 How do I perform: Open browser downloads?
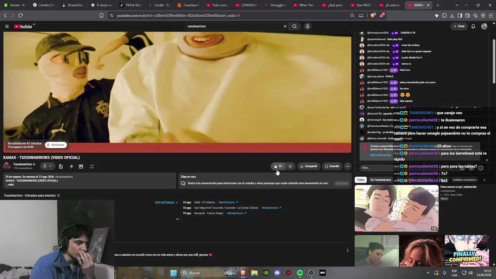[x=452, y=15]
